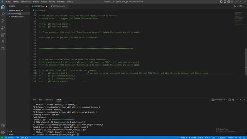Screen dimensions: 247x139
Task: Close the terminal panel
Action: 244,100
